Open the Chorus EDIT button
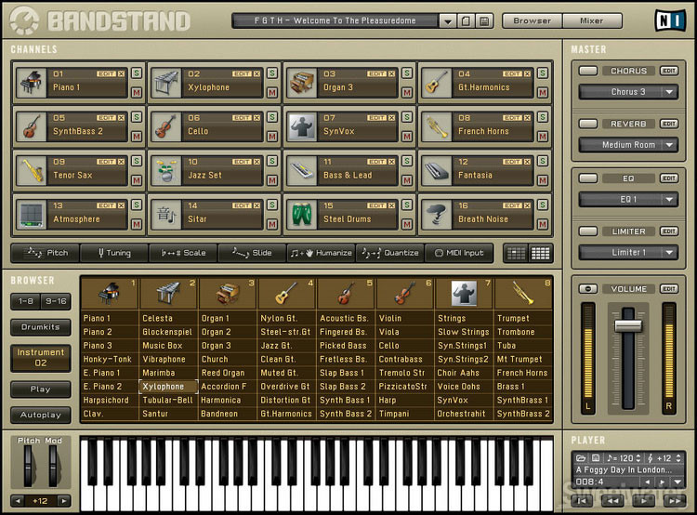The height and width of the screenshot is (515, 697). (669, 71)
